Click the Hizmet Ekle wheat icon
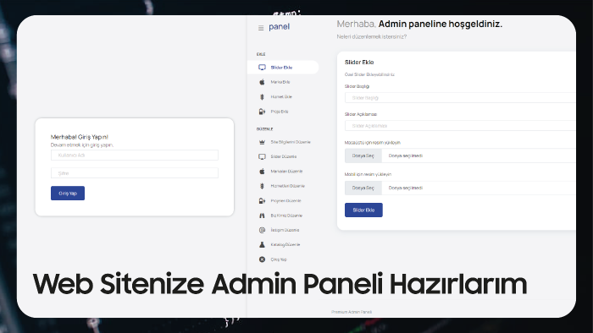The height and width of the screenshot is (333, 593). click(x=262, y=97)
